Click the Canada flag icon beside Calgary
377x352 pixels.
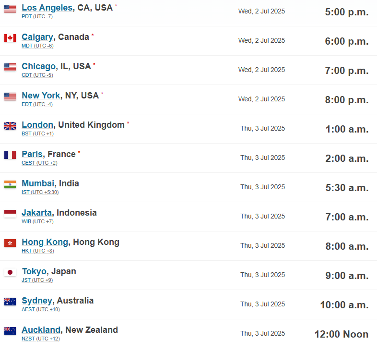pyautogui.click(x=10, y=38)
